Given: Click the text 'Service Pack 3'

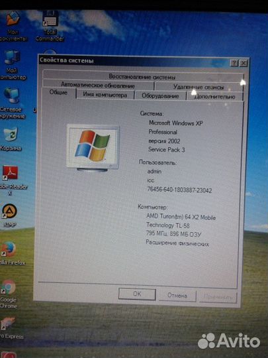Looking at the screenshot, I should coord(167,150).
